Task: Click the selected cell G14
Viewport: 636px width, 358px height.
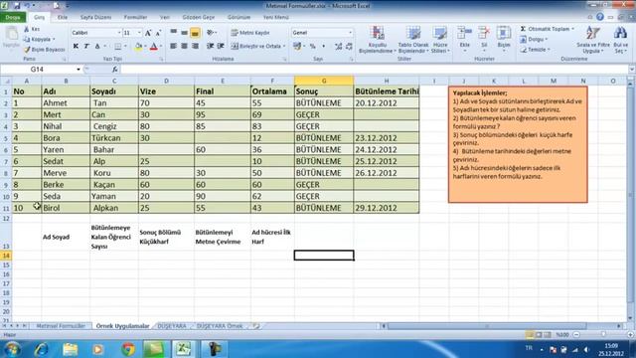Action: 324,256
